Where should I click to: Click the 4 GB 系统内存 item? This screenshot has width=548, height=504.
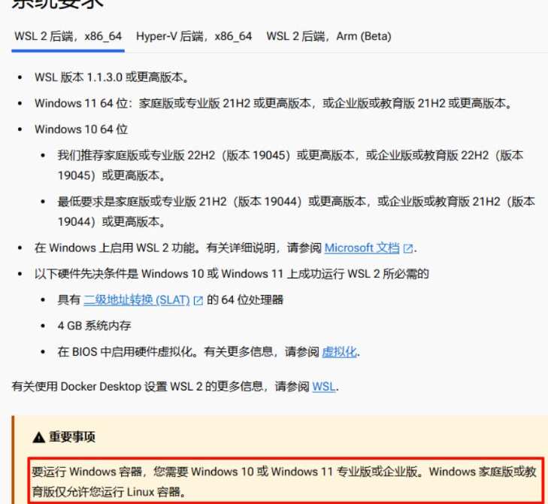click(x=95, y=326)
